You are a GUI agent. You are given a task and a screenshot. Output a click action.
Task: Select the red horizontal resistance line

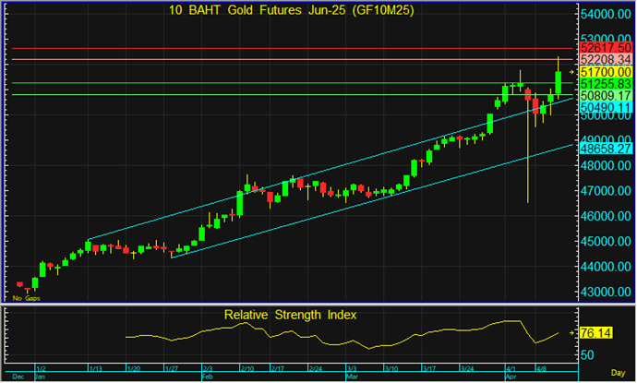[x=277, y=47]
